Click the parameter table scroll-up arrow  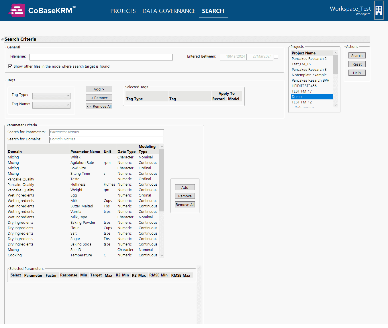pos(162,146)
